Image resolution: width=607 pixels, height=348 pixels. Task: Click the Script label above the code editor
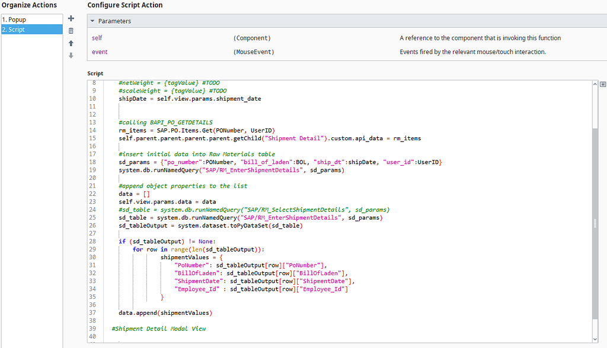(95, 73)
